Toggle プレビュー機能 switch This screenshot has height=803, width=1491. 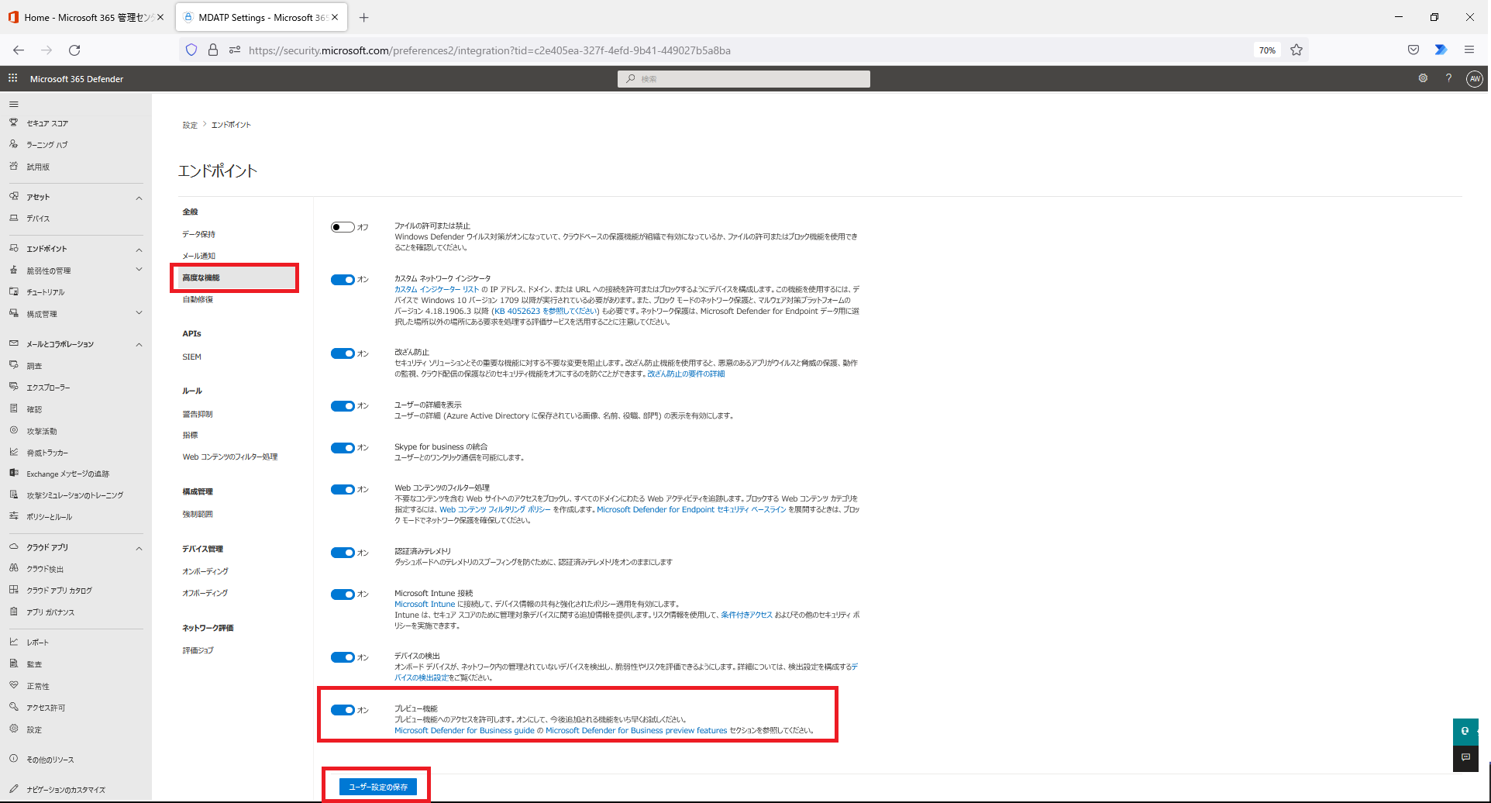tap(343, 710)
